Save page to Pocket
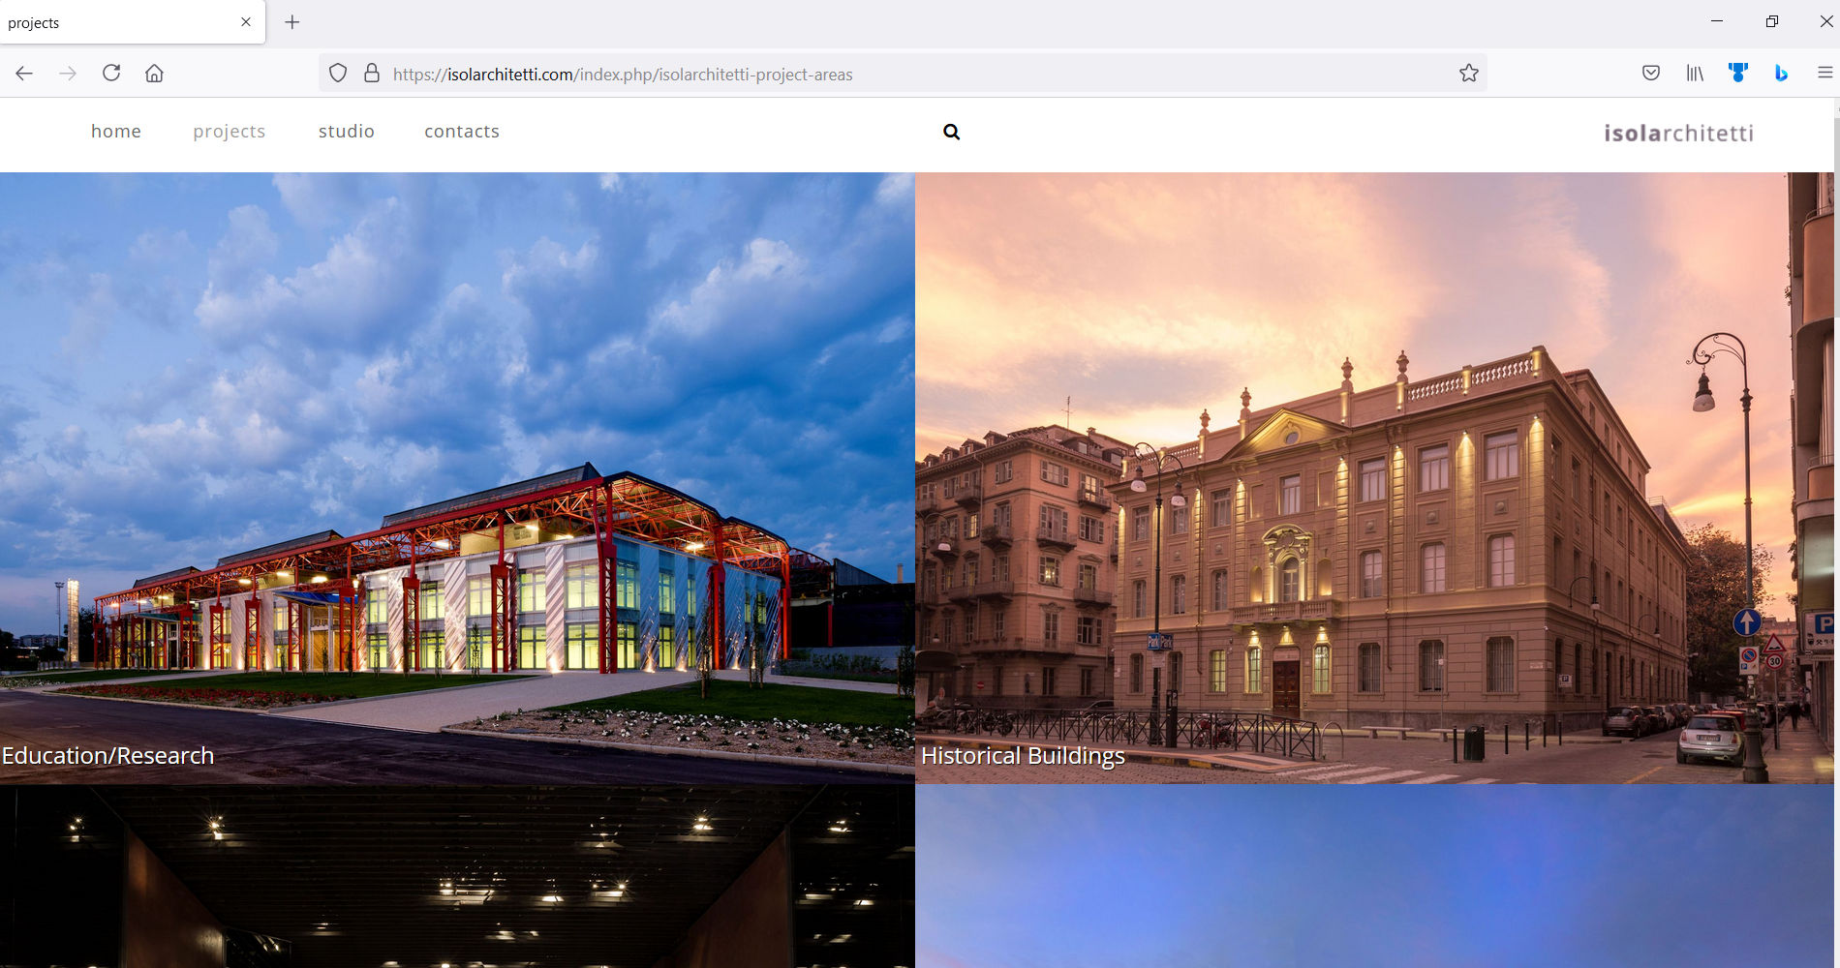1840x968 pixels. tap(1651, 74)
